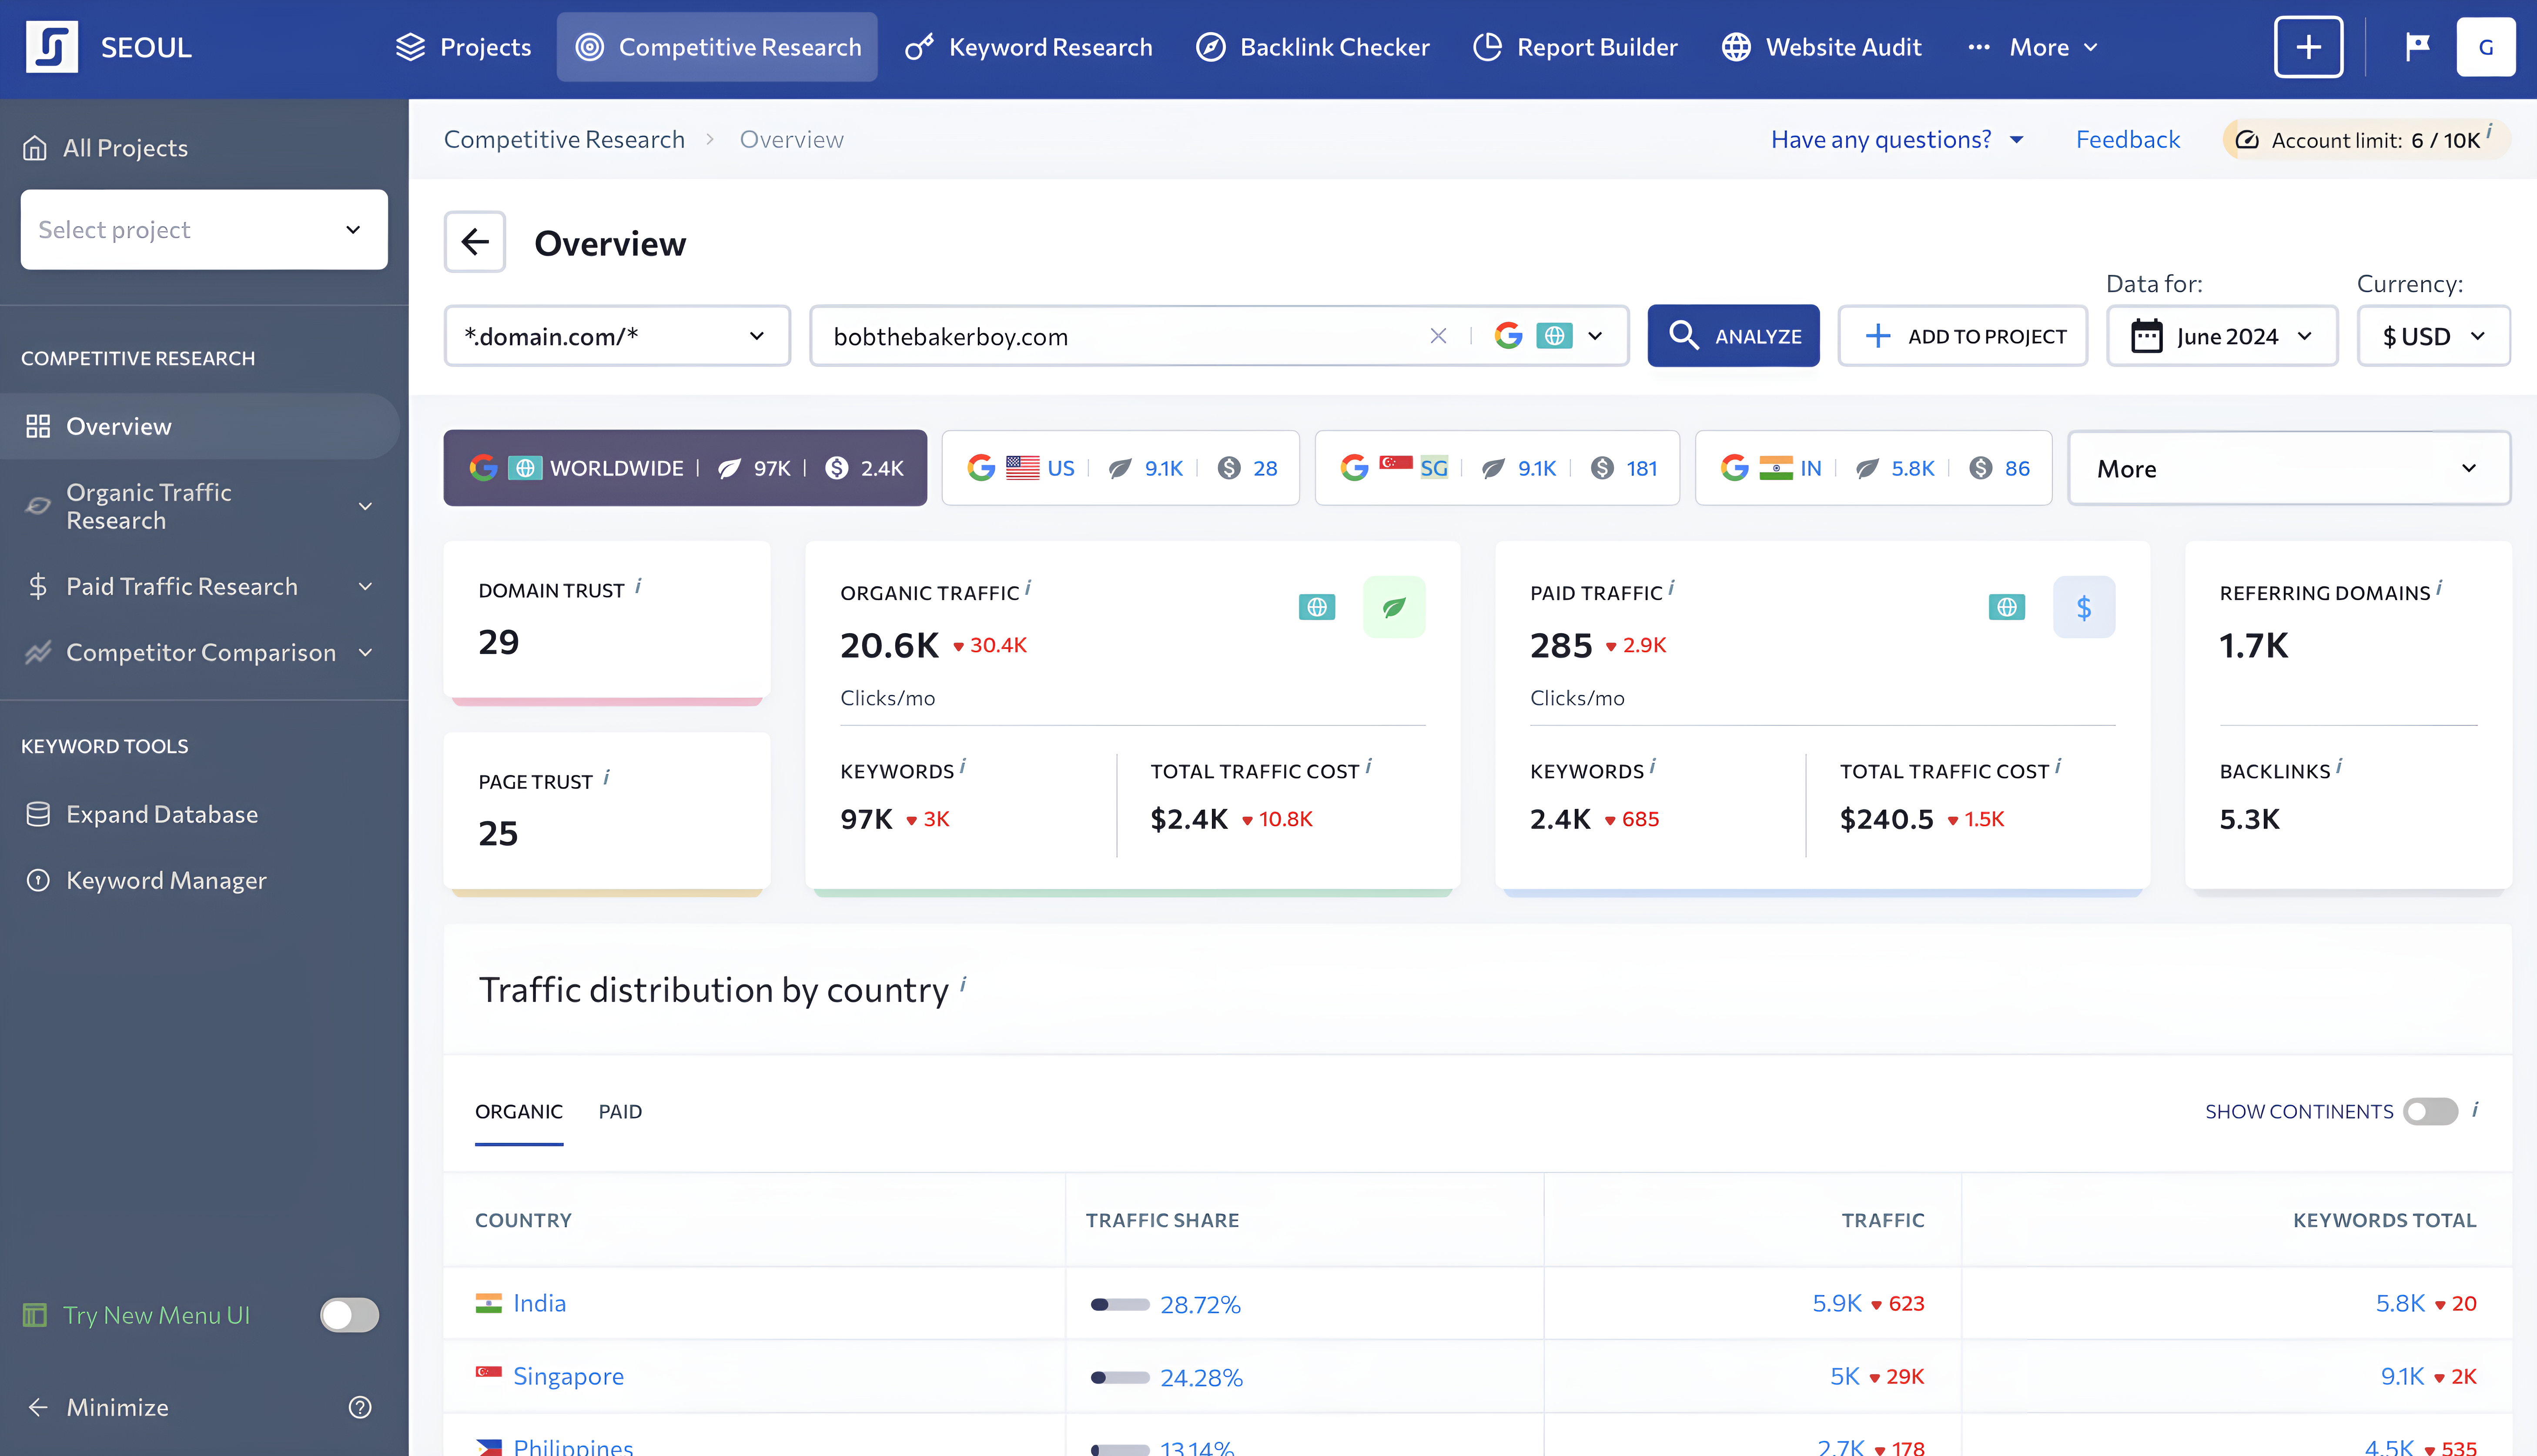The width and height of the screenshot is (2537, 1456).
Task: Open the Have any questions dropdown
Action: (x=1897, y=139)
